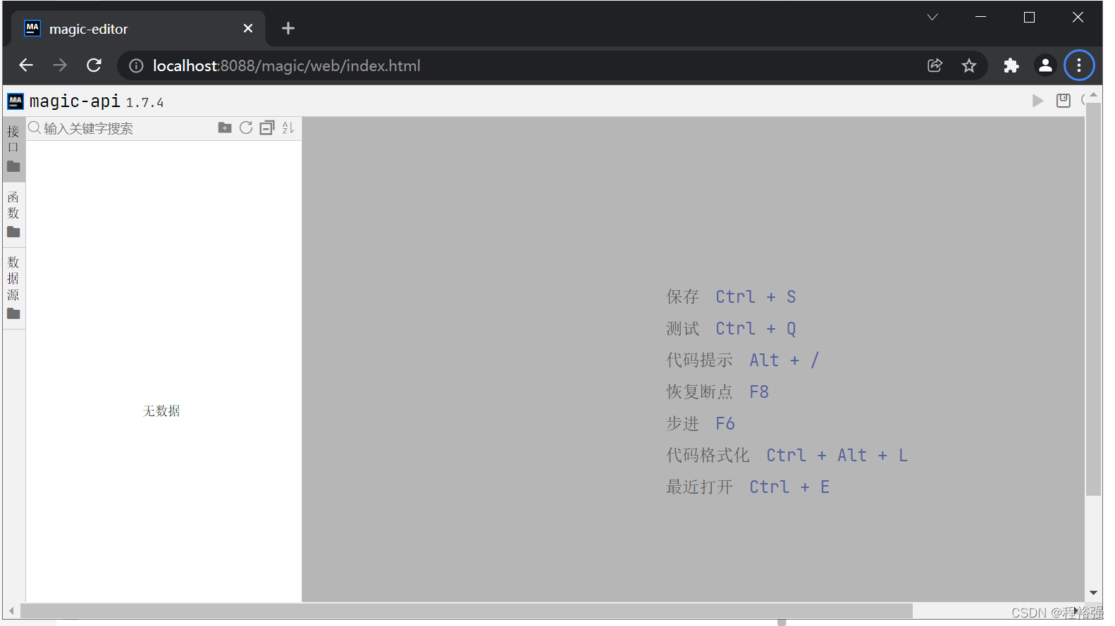Maximize the browser window
This screenshot has width=1115, height=626.
pos(1029,17)
